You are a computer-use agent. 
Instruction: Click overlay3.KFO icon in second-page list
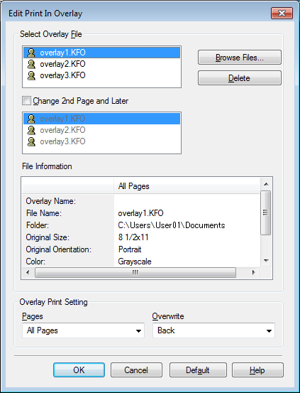pos(31,141)
